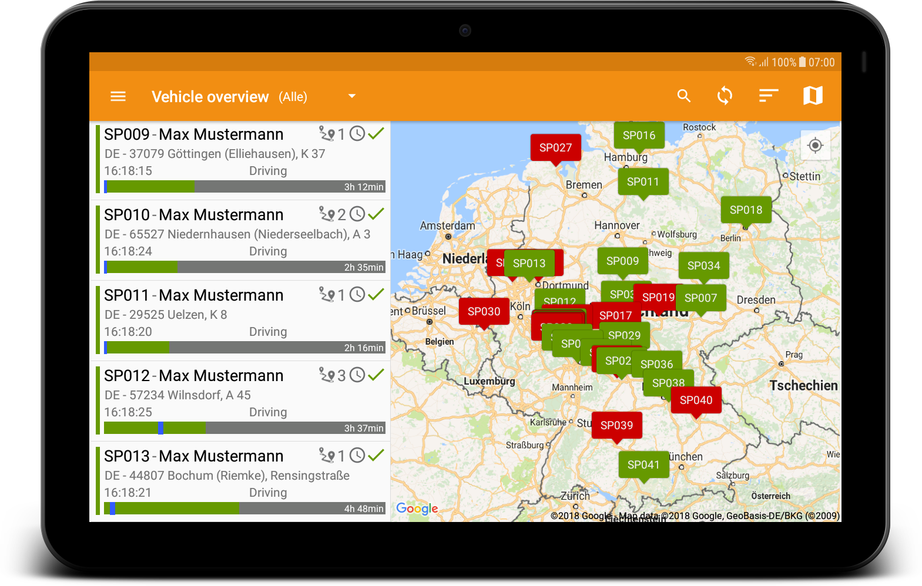Select SP013 driving time bar 4h 48min
Viewport: 922px width, 586px height.
pyautogui.click(x=244, y=508)
